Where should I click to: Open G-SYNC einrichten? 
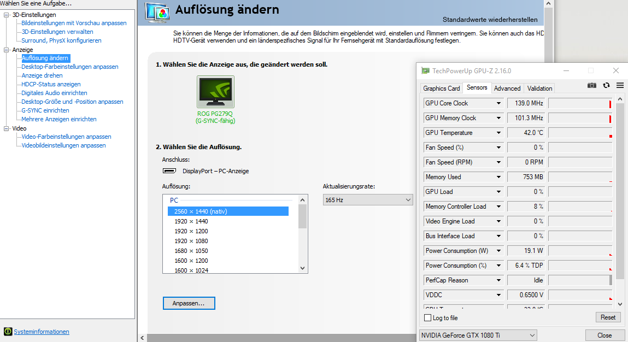(45, 110)
